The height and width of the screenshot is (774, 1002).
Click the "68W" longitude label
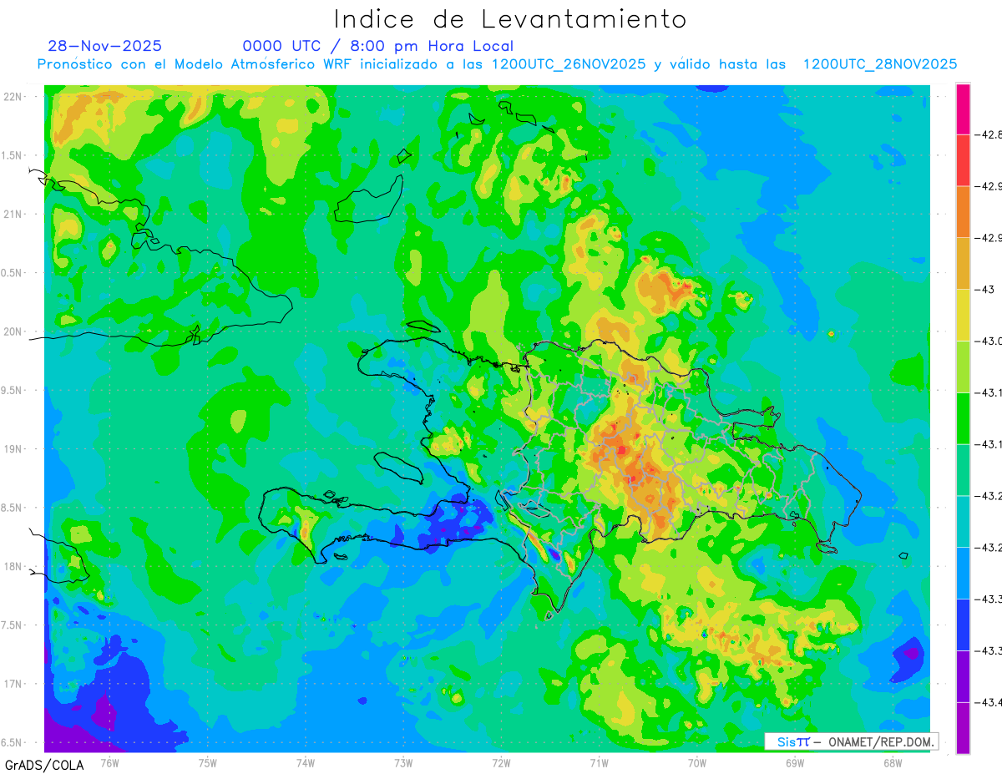coord(893,762)
